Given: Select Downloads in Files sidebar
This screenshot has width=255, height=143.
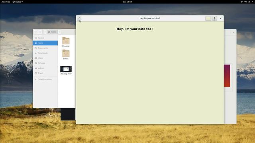Looking at the screenshot, I should [45, 53].
